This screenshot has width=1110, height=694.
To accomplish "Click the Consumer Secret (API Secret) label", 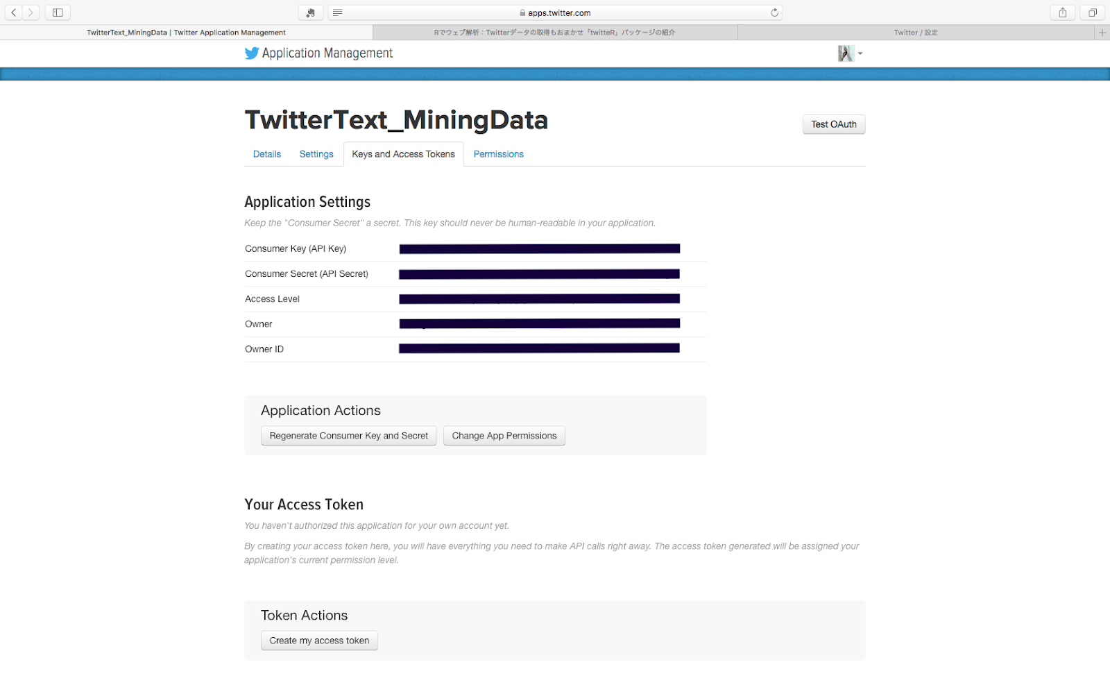I will (307, 273).
